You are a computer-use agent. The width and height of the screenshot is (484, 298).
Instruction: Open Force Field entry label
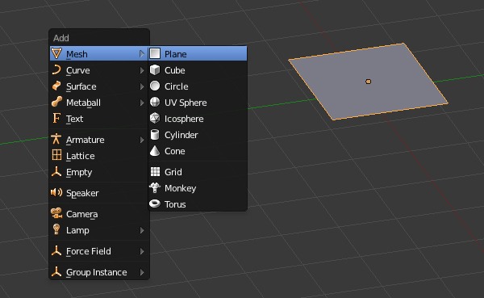click(89, 251)
